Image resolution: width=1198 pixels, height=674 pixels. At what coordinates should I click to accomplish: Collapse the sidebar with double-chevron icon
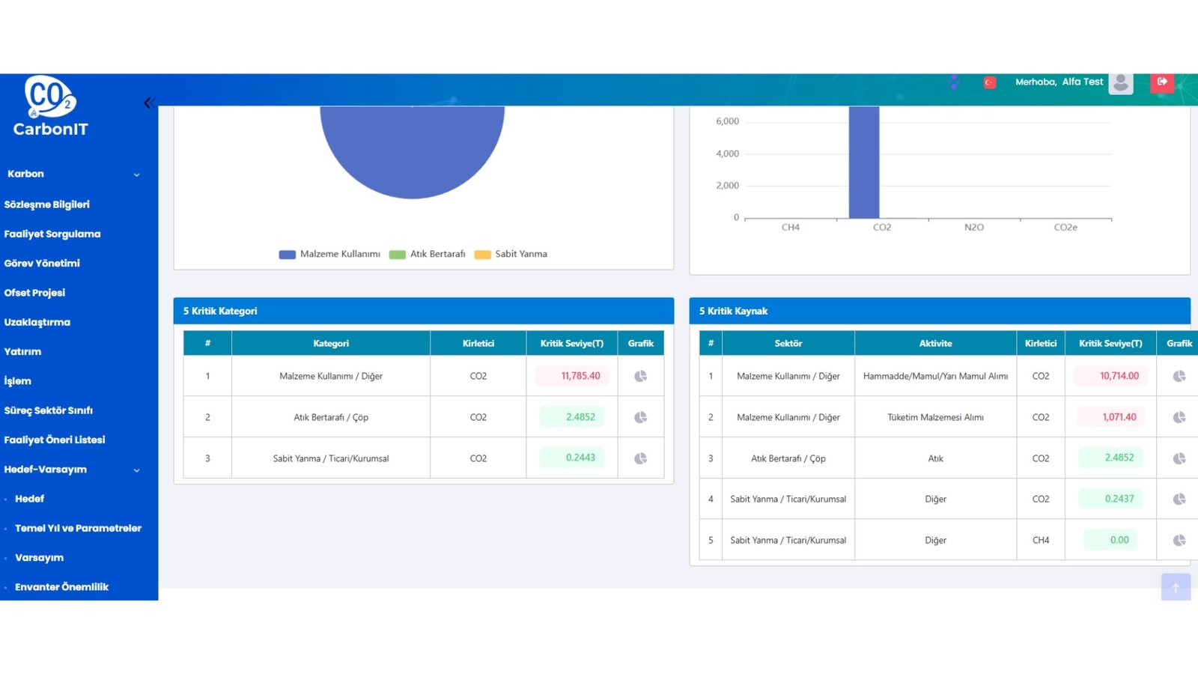(148, 103)
